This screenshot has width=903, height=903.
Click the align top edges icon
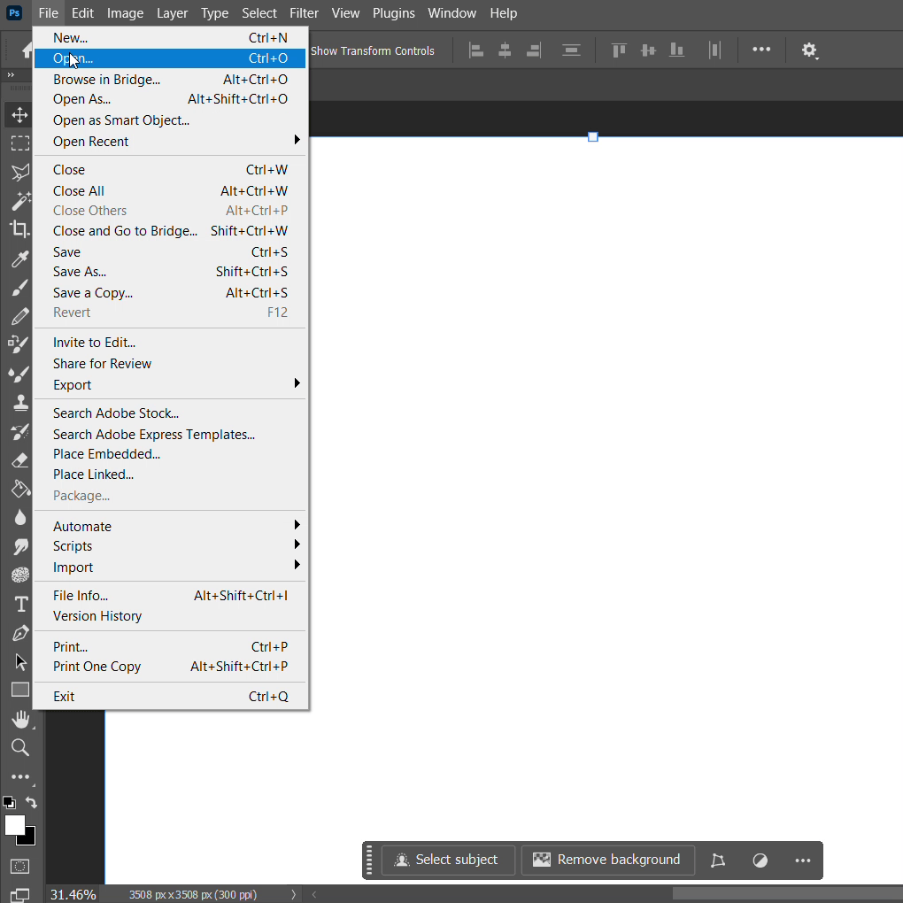coord(619,50)
